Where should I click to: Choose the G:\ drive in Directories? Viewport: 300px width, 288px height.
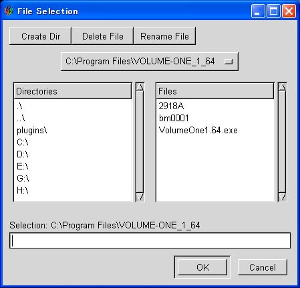pos(23,178)
